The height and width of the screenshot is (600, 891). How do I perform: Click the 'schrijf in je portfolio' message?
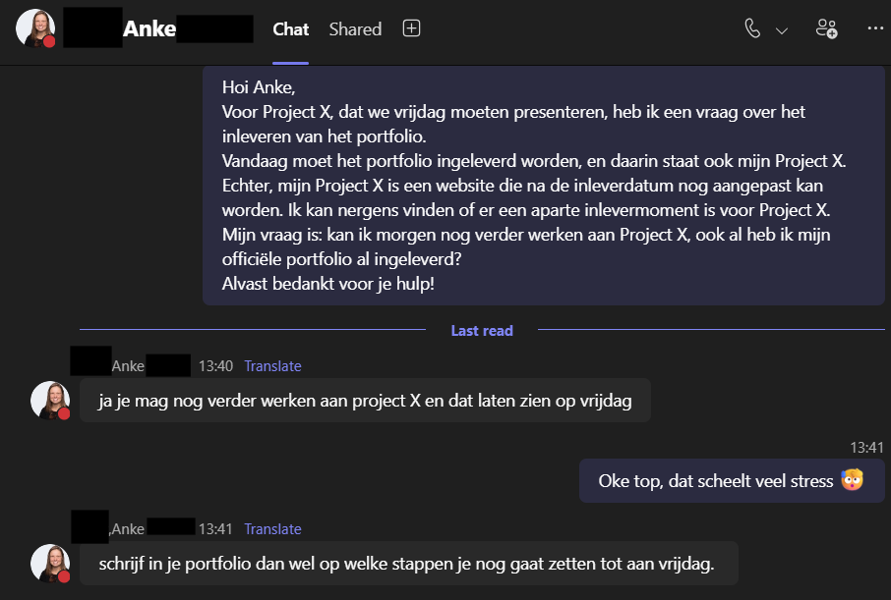[407, 564]
